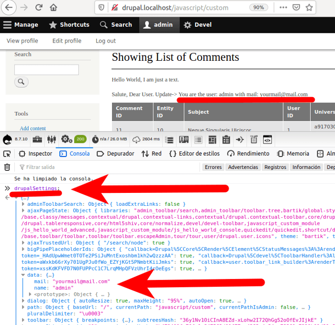Click the sidebar Search text field

coord(46,70)
